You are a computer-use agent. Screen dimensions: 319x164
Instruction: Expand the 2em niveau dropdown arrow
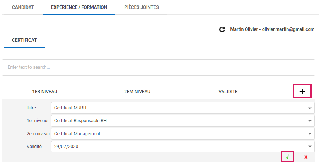coord(310,134)
